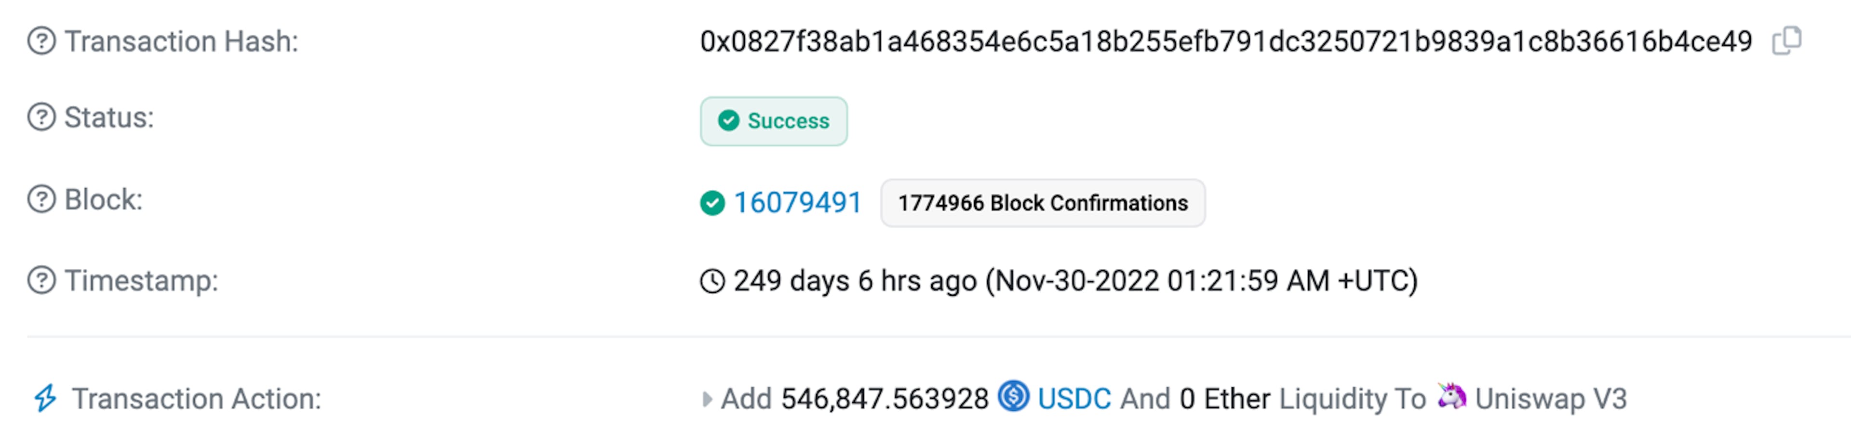Open the Timestamp help question mark
The width and height of the screenshot is (1851, 445).
click(41, 280)
